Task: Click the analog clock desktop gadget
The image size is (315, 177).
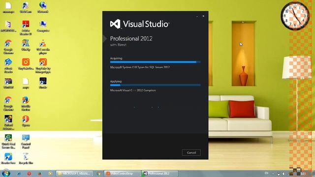Action: (295, 16)
